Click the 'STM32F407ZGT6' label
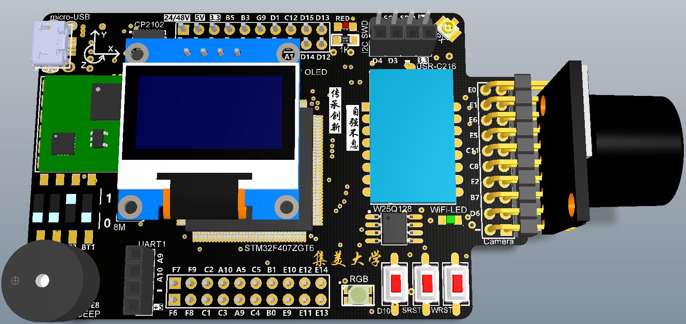 pos(279,248)
